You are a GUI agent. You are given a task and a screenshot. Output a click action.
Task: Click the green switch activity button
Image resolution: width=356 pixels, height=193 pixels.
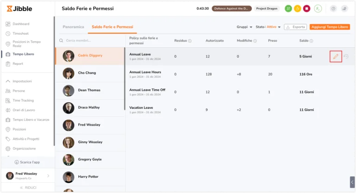tap(288, 9)
